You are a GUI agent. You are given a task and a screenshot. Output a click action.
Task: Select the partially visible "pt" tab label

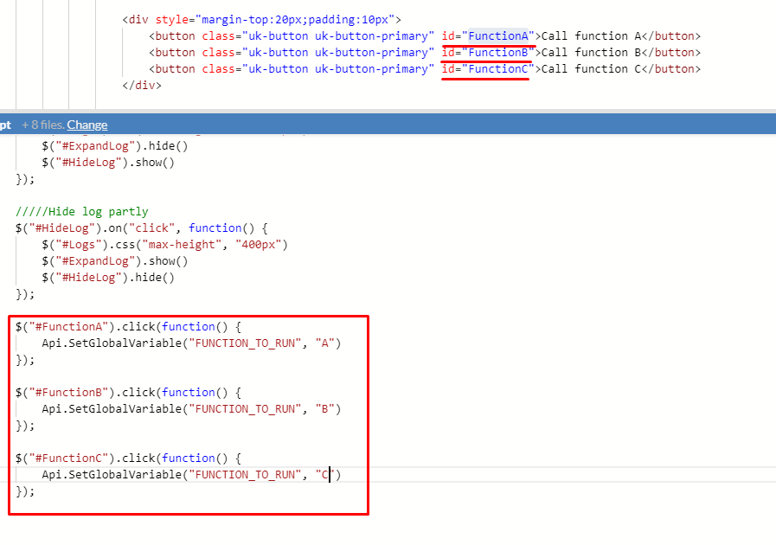pyautogui.click(x=5, y=125)
